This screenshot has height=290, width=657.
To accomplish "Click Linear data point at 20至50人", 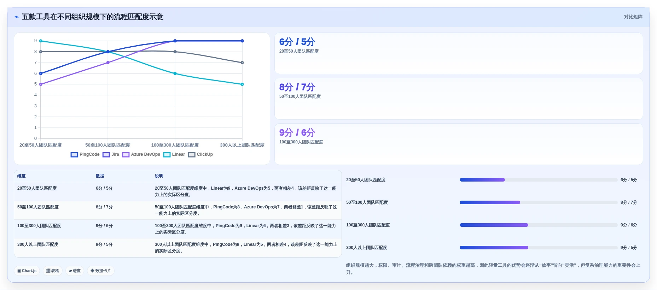I will point(41,41).
